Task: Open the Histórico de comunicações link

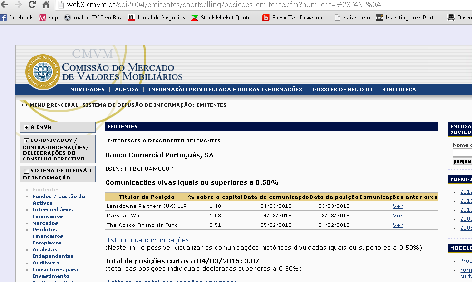Action: coord(147,240)
